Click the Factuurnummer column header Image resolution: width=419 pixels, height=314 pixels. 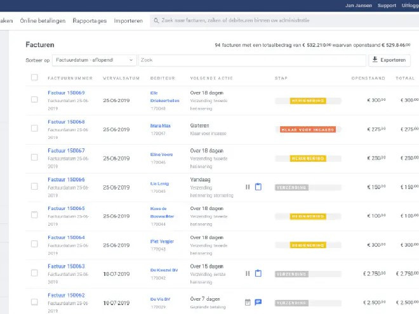(70, 78)
